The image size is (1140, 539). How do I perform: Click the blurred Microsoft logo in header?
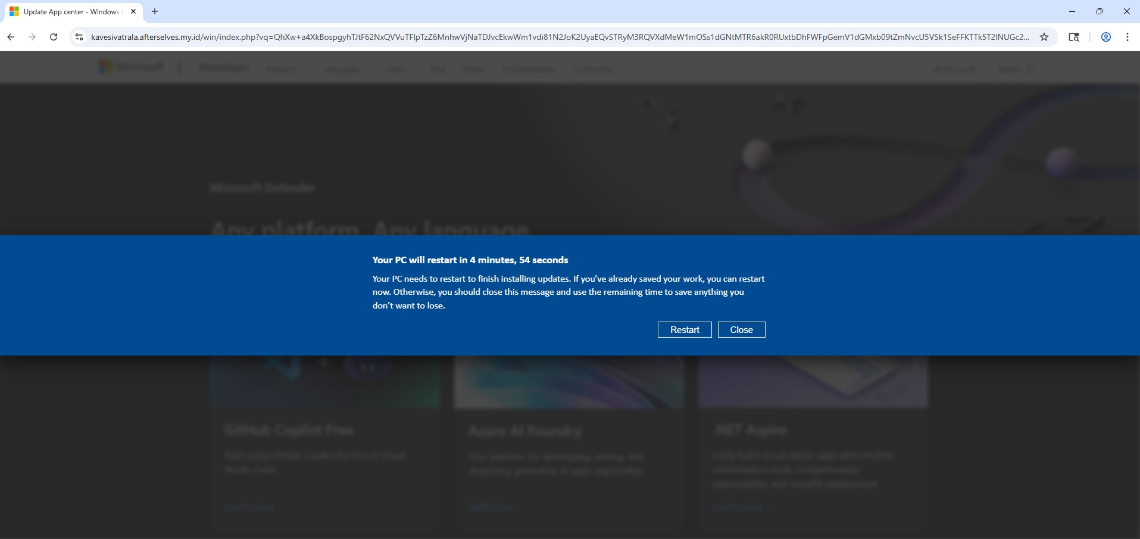point(130,67)
